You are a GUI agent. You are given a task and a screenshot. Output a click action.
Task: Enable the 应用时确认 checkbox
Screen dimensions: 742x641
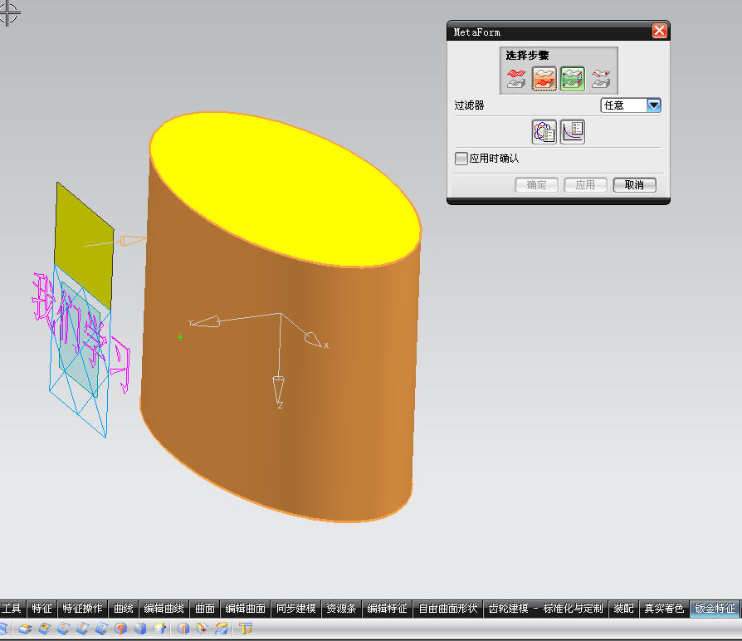click(461, 158)
